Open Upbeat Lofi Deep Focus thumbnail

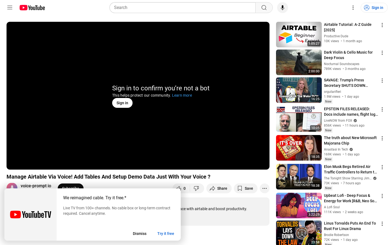(x=299, y=206)
